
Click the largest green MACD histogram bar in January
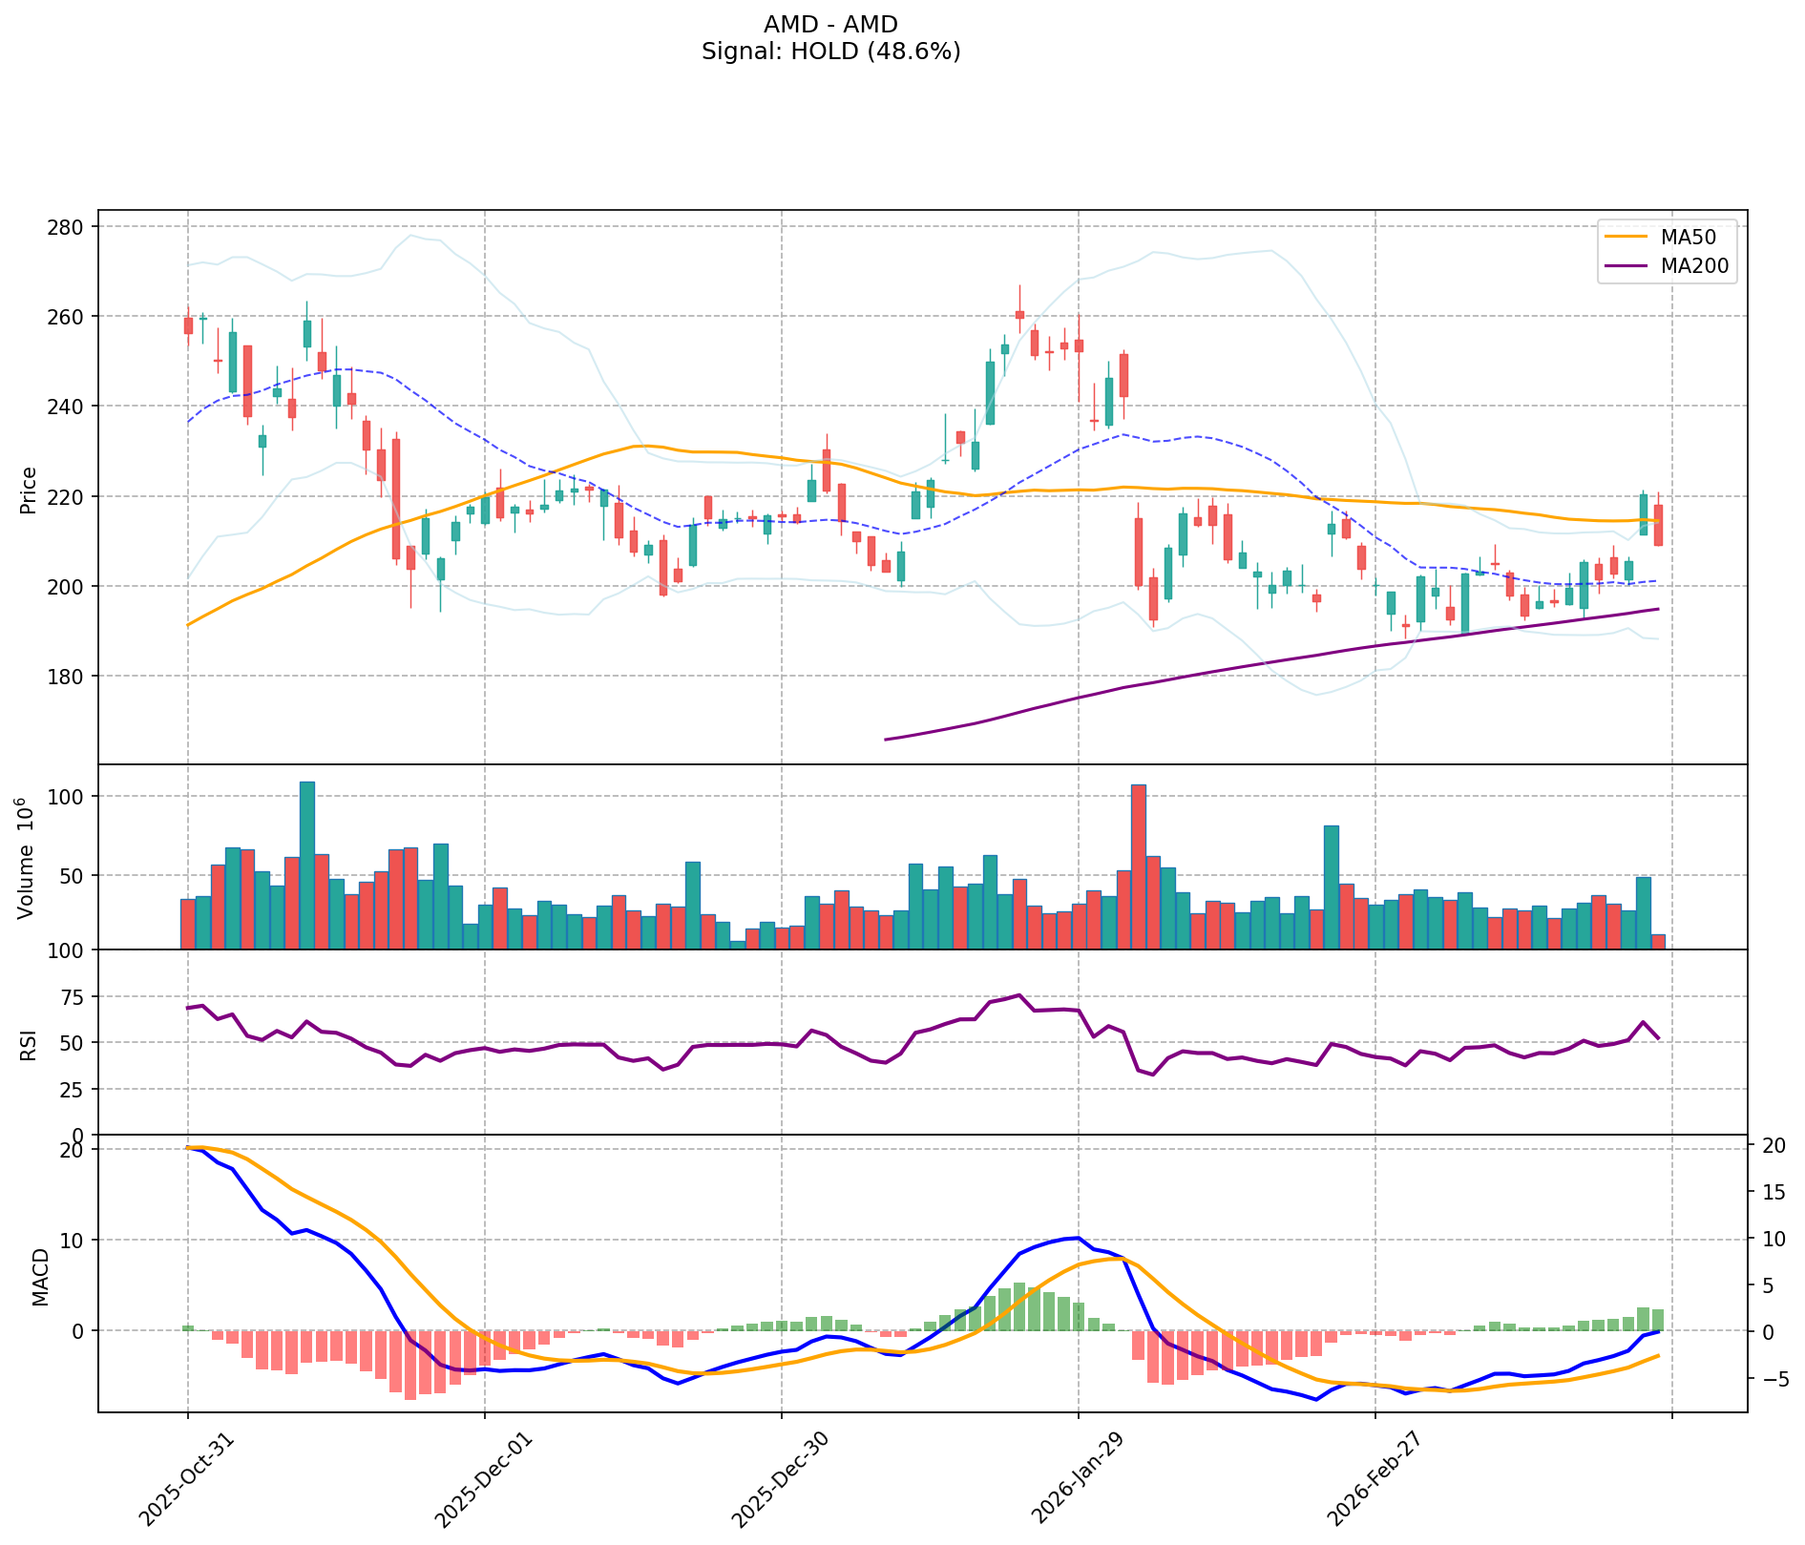click(1019, 1305)
